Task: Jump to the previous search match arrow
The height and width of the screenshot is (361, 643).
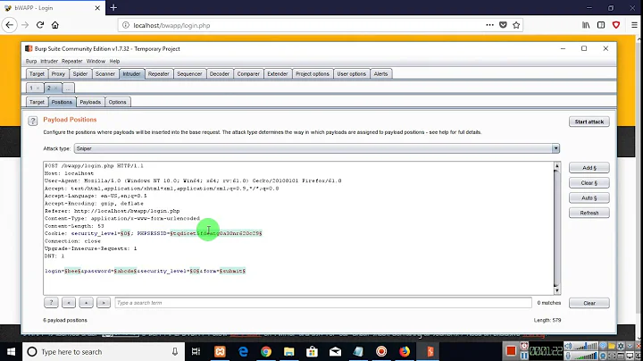Action: [69, 303]
